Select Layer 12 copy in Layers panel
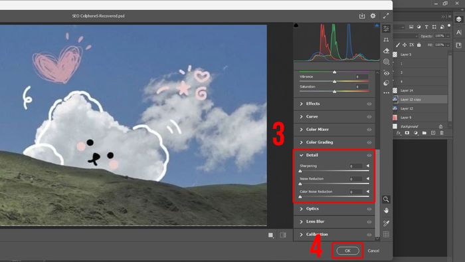The width and height of the screenshot is (465, 262). [x=420, y=99]
